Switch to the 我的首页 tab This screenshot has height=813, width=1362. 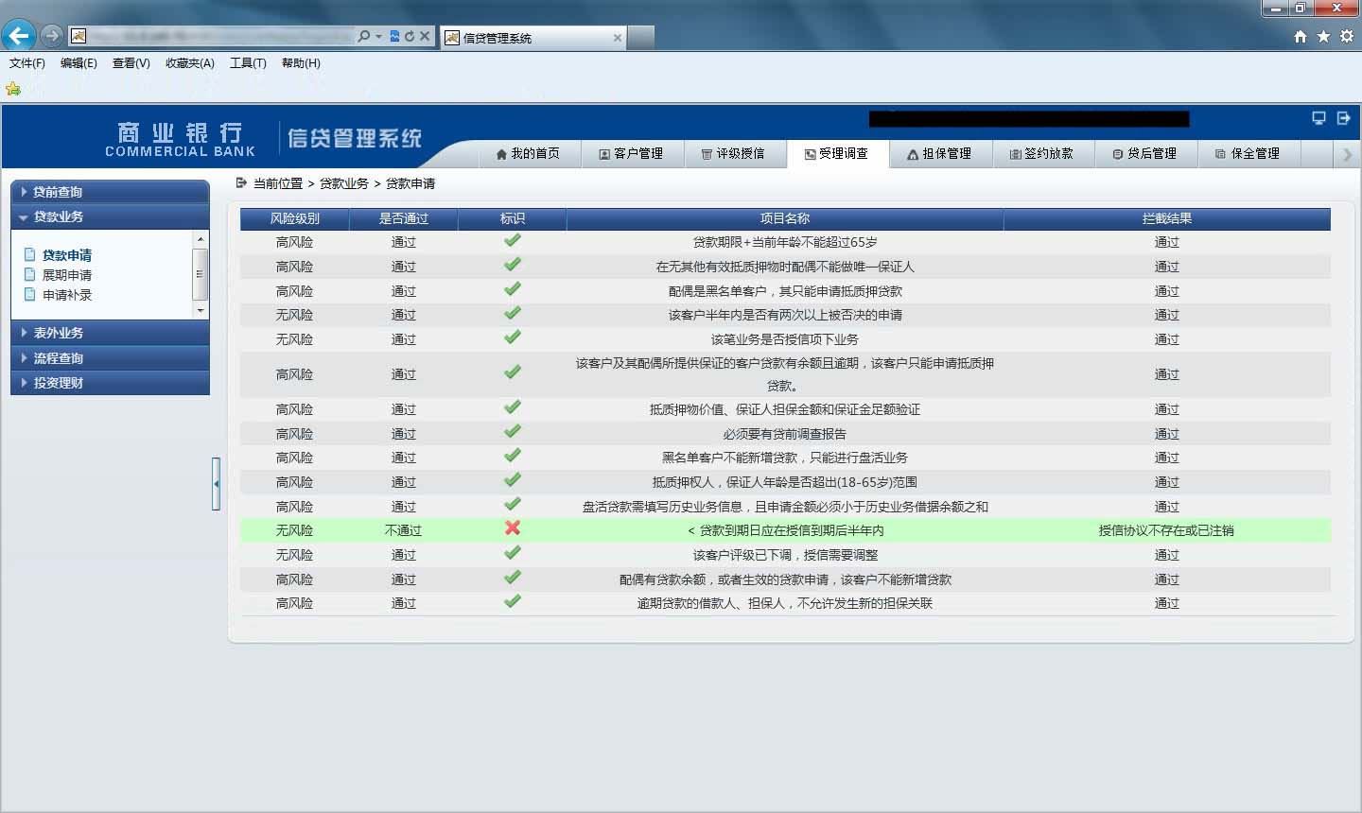(x=528, y=154)
